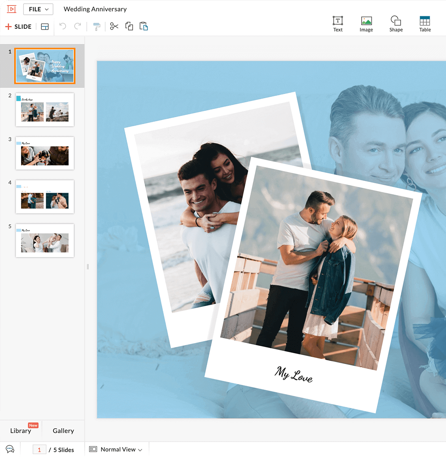Paste from clipboard

tap(144, 26)
